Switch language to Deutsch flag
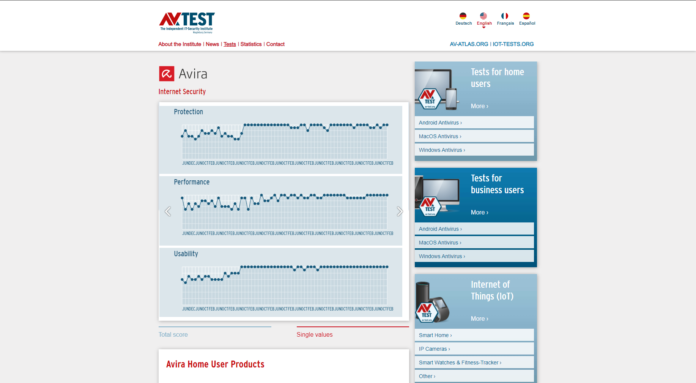This screenshot has width=696, height=383. point(463,16)
